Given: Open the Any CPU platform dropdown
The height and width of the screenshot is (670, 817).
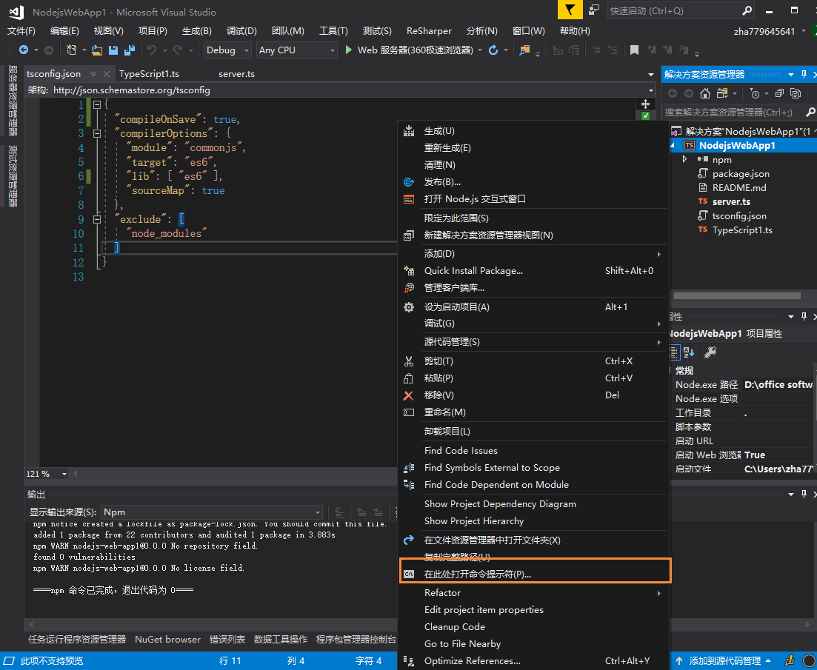Looking at the screenshot, I should [x=296, y=50].
